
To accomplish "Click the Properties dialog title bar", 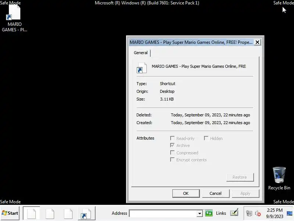I will (191, 42).
